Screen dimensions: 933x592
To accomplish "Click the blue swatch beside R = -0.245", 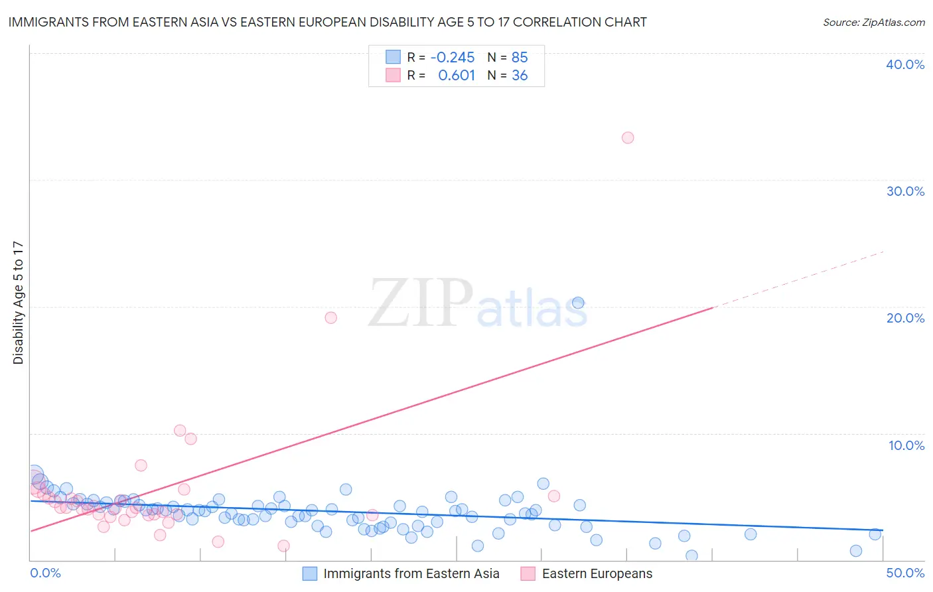I will 394,57.
